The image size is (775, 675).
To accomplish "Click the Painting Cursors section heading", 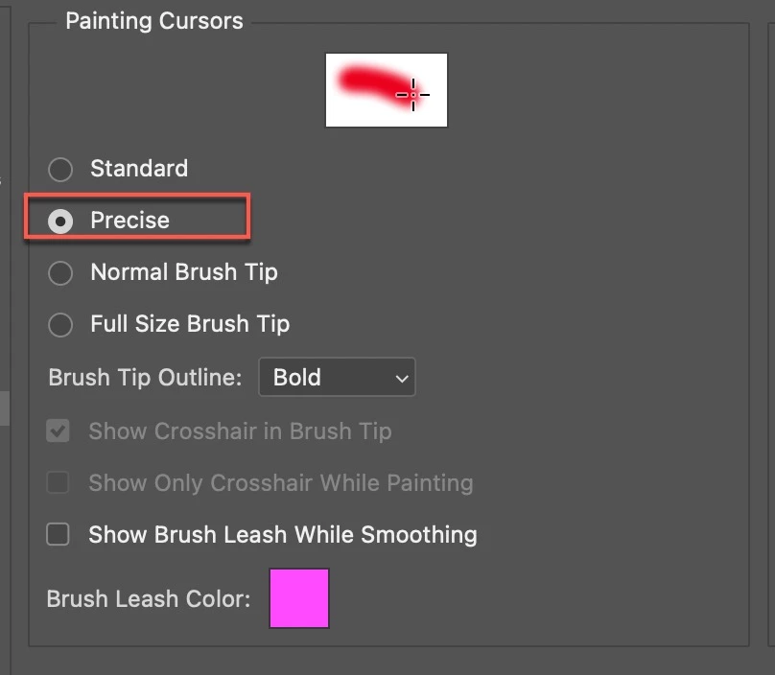I will tap(154, 21).
